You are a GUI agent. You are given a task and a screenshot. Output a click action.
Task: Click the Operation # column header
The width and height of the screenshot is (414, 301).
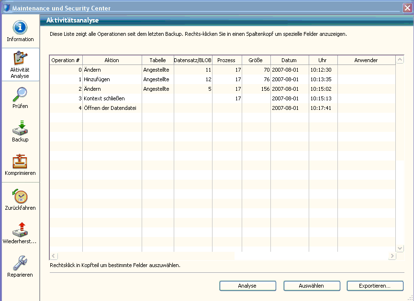(66, 60)
